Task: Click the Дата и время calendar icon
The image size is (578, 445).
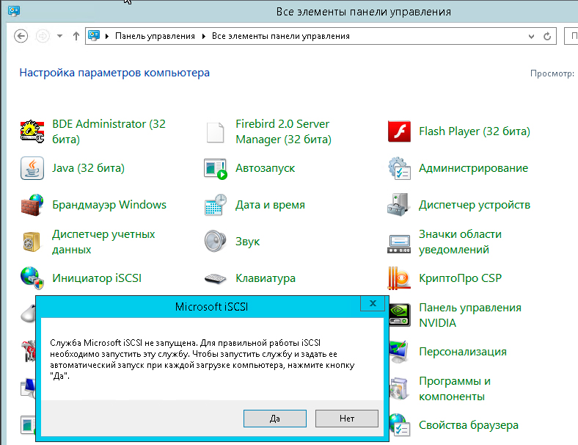Action: point(215,205)
